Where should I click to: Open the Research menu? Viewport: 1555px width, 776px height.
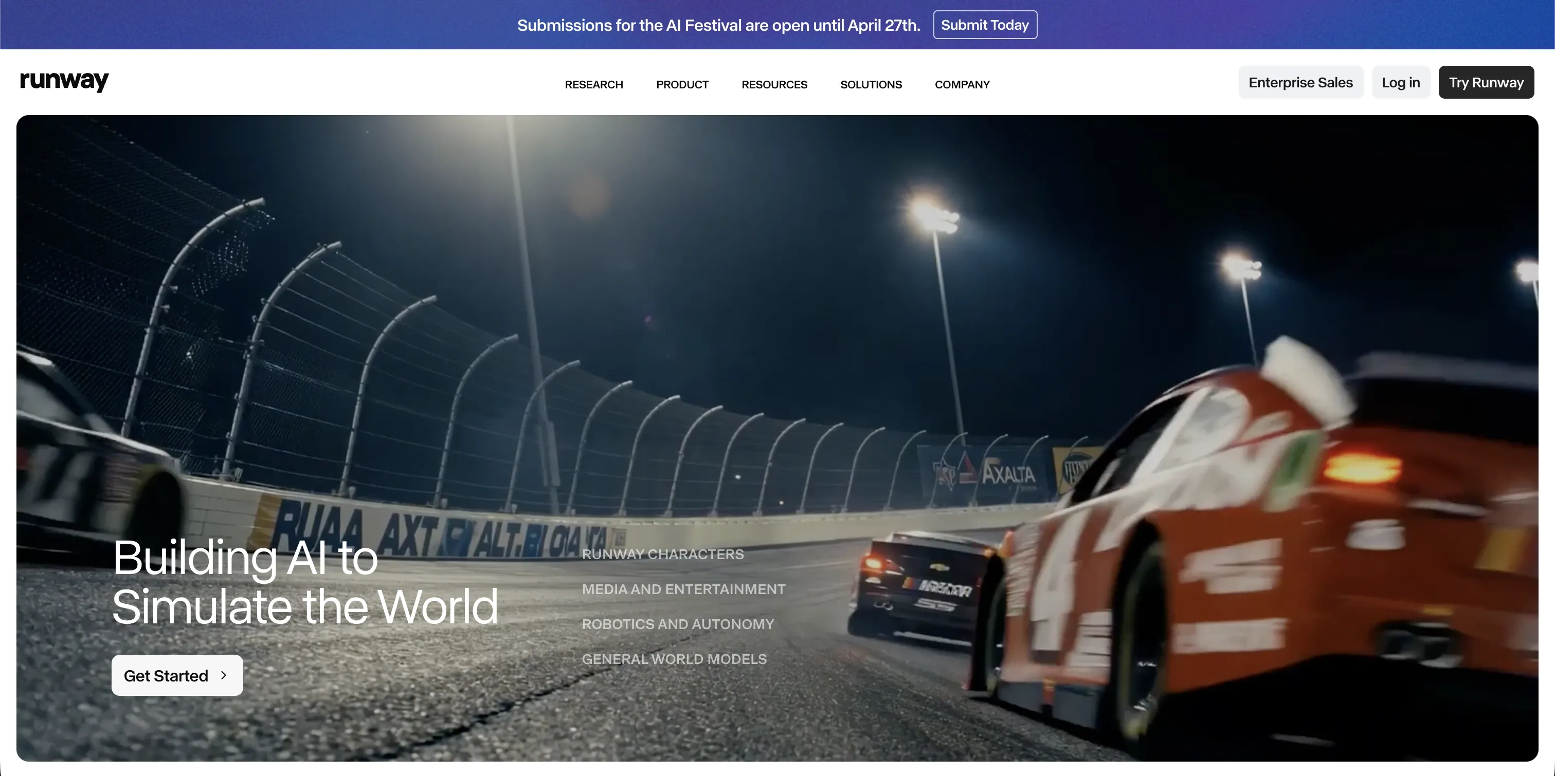pos(593,84)
